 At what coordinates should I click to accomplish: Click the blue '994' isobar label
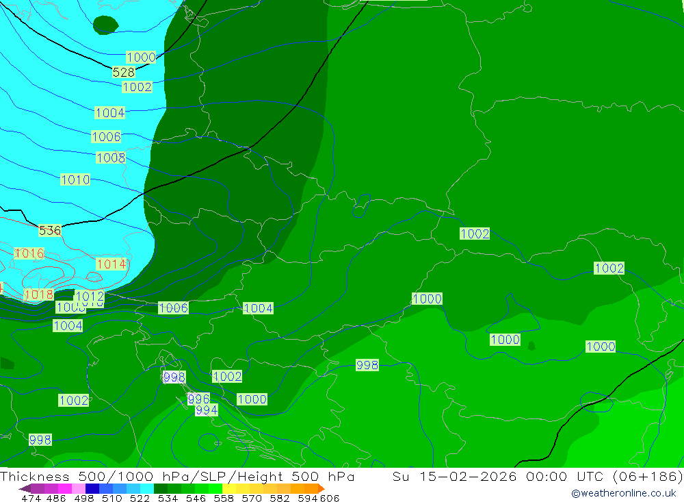[207, 410]
